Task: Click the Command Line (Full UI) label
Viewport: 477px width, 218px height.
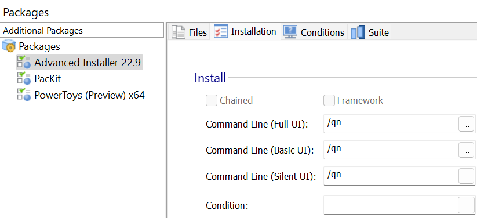Action: click(257, 125)
